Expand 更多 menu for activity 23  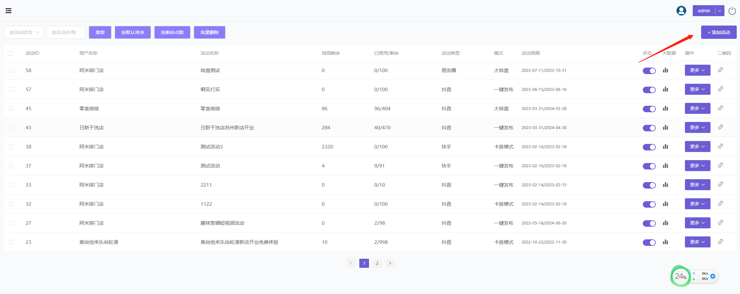[x=698, y=242]
